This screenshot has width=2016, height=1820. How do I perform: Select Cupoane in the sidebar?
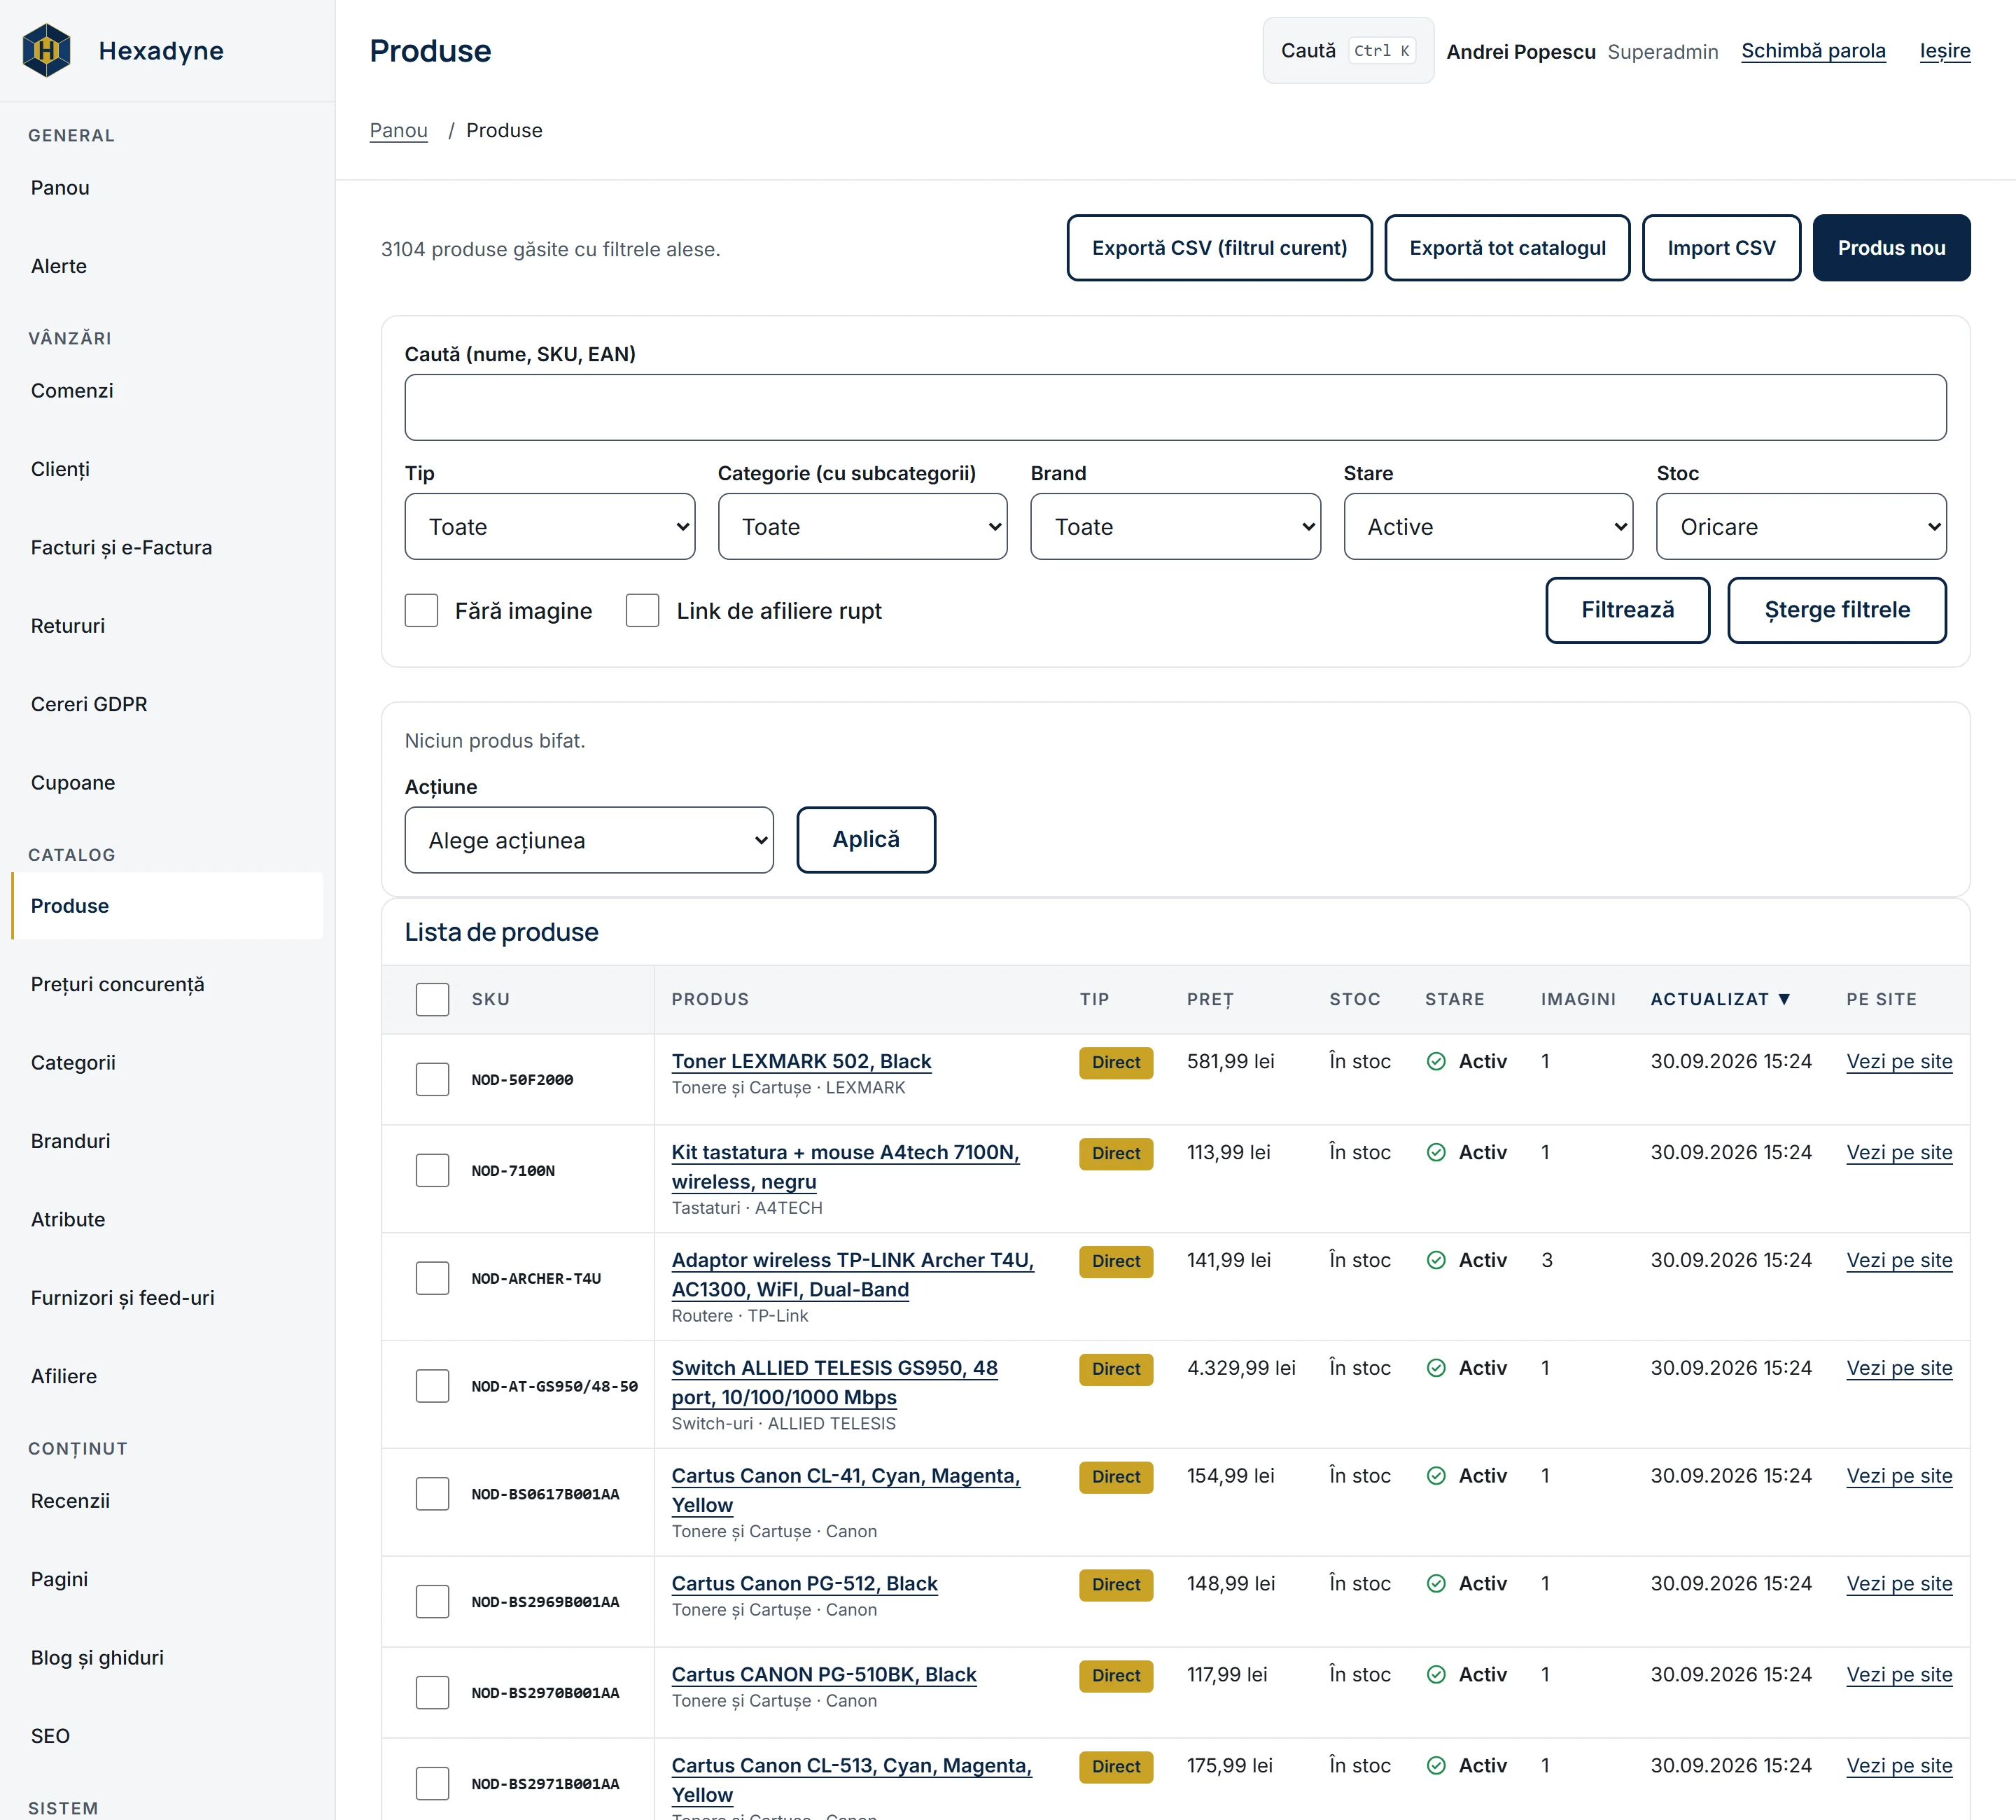coord(73,783)
